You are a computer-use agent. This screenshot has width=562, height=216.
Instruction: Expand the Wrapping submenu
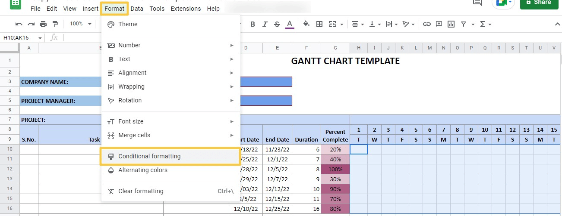[171, 86]
